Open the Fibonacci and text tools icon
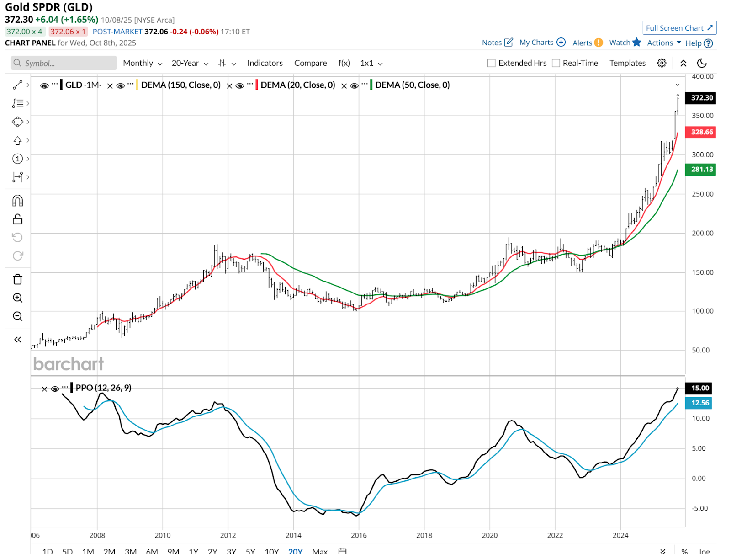The height and width of the screenshot is (554, 731). pyautogui.click(x=17, y=103)
